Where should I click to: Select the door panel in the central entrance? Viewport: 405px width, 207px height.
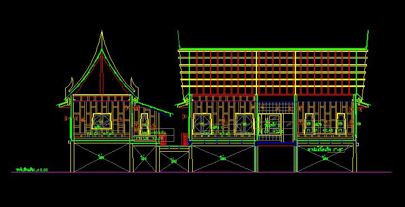274,124
